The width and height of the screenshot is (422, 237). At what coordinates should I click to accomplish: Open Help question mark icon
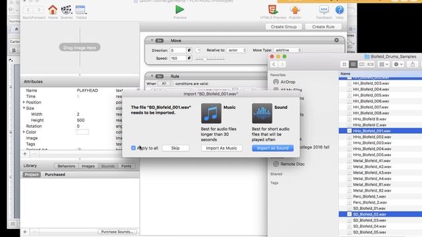(x=340, y=10)
